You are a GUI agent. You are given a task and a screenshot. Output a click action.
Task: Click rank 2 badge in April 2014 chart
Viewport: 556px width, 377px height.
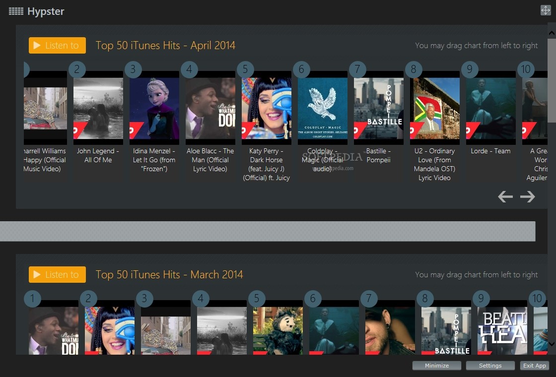click(x=77, y=69)
